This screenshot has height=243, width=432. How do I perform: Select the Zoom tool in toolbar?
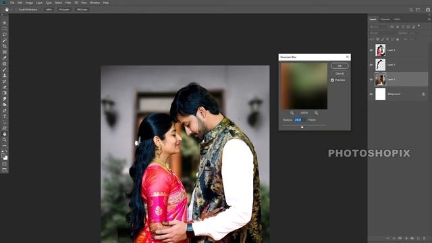click(x=5, y=140)
